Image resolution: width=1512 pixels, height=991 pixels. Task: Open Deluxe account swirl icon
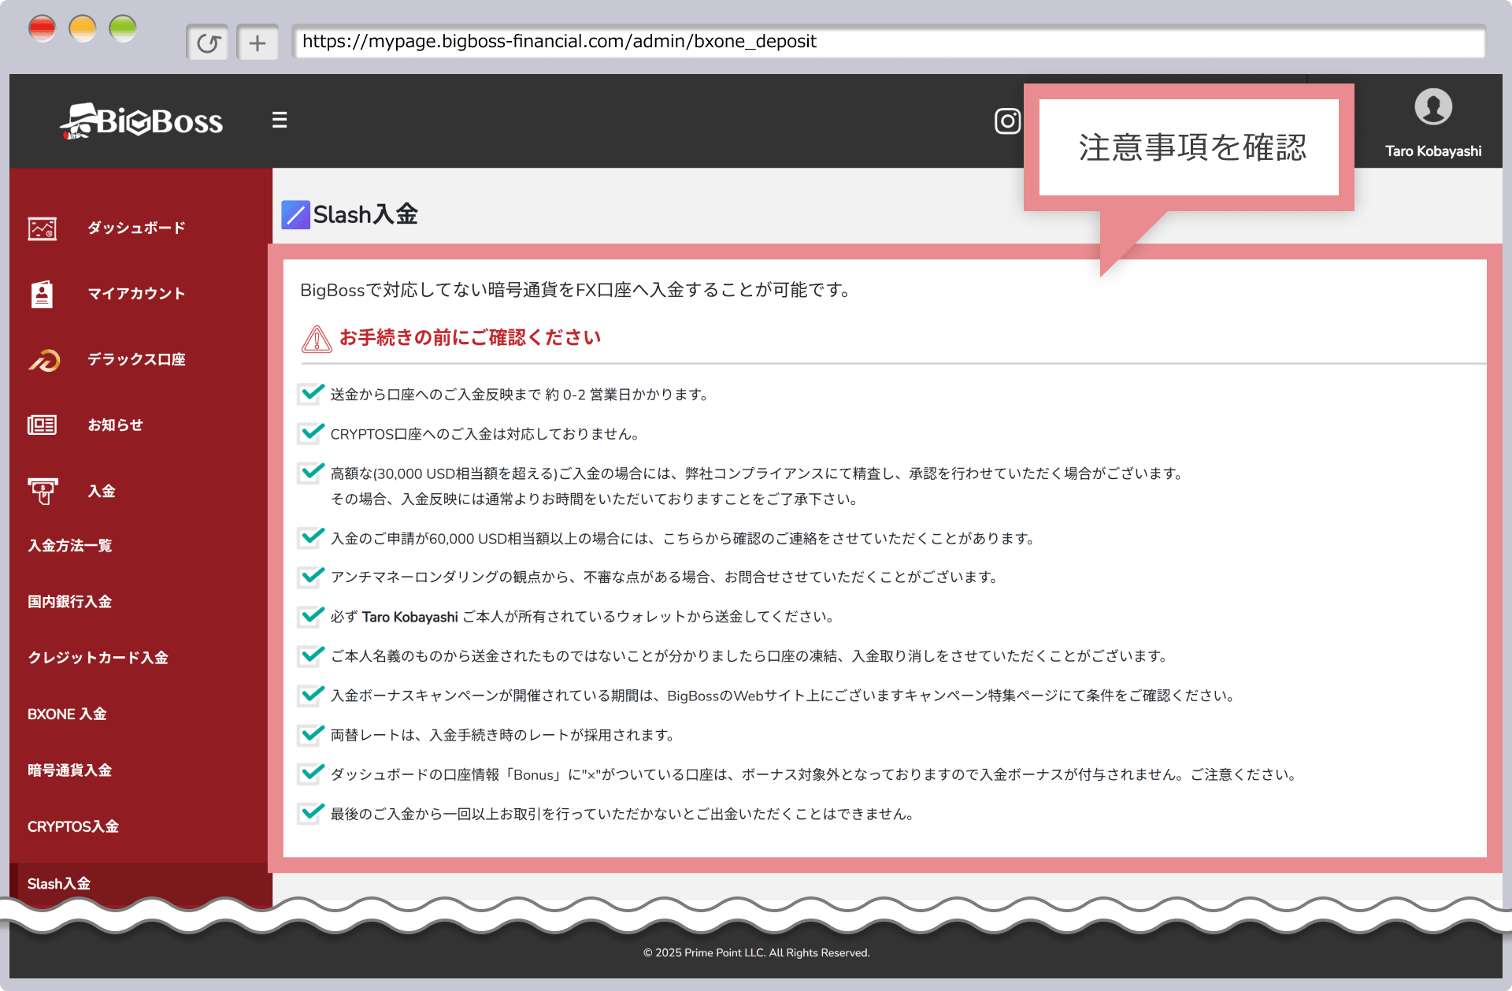click(x=44, y=360)
